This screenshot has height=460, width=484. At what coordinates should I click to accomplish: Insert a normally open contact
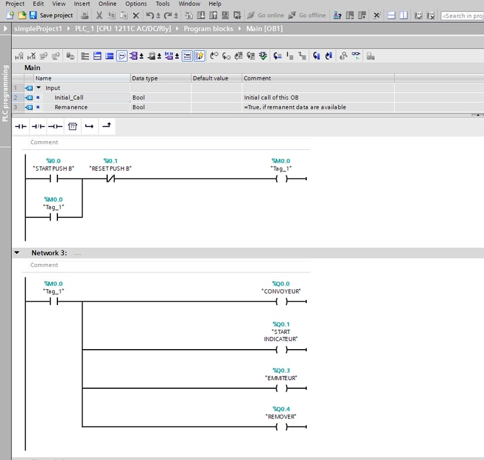pos(21,127)
